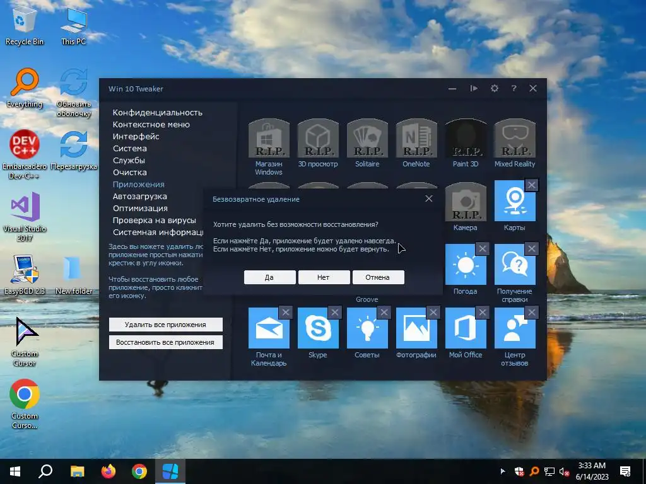Viewport: 646px width, 484px height.
Task: Minimize the Win 10 Tweaker window
Action: 452,88
